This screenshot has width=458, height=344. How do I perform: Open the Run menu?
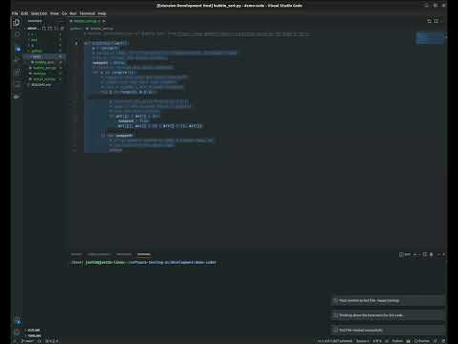(x=73, y=13)
